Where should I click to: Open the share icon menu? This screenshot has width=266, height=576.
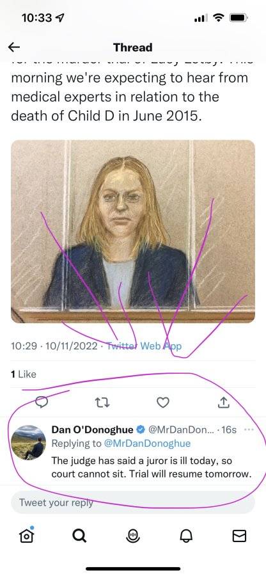223,403
